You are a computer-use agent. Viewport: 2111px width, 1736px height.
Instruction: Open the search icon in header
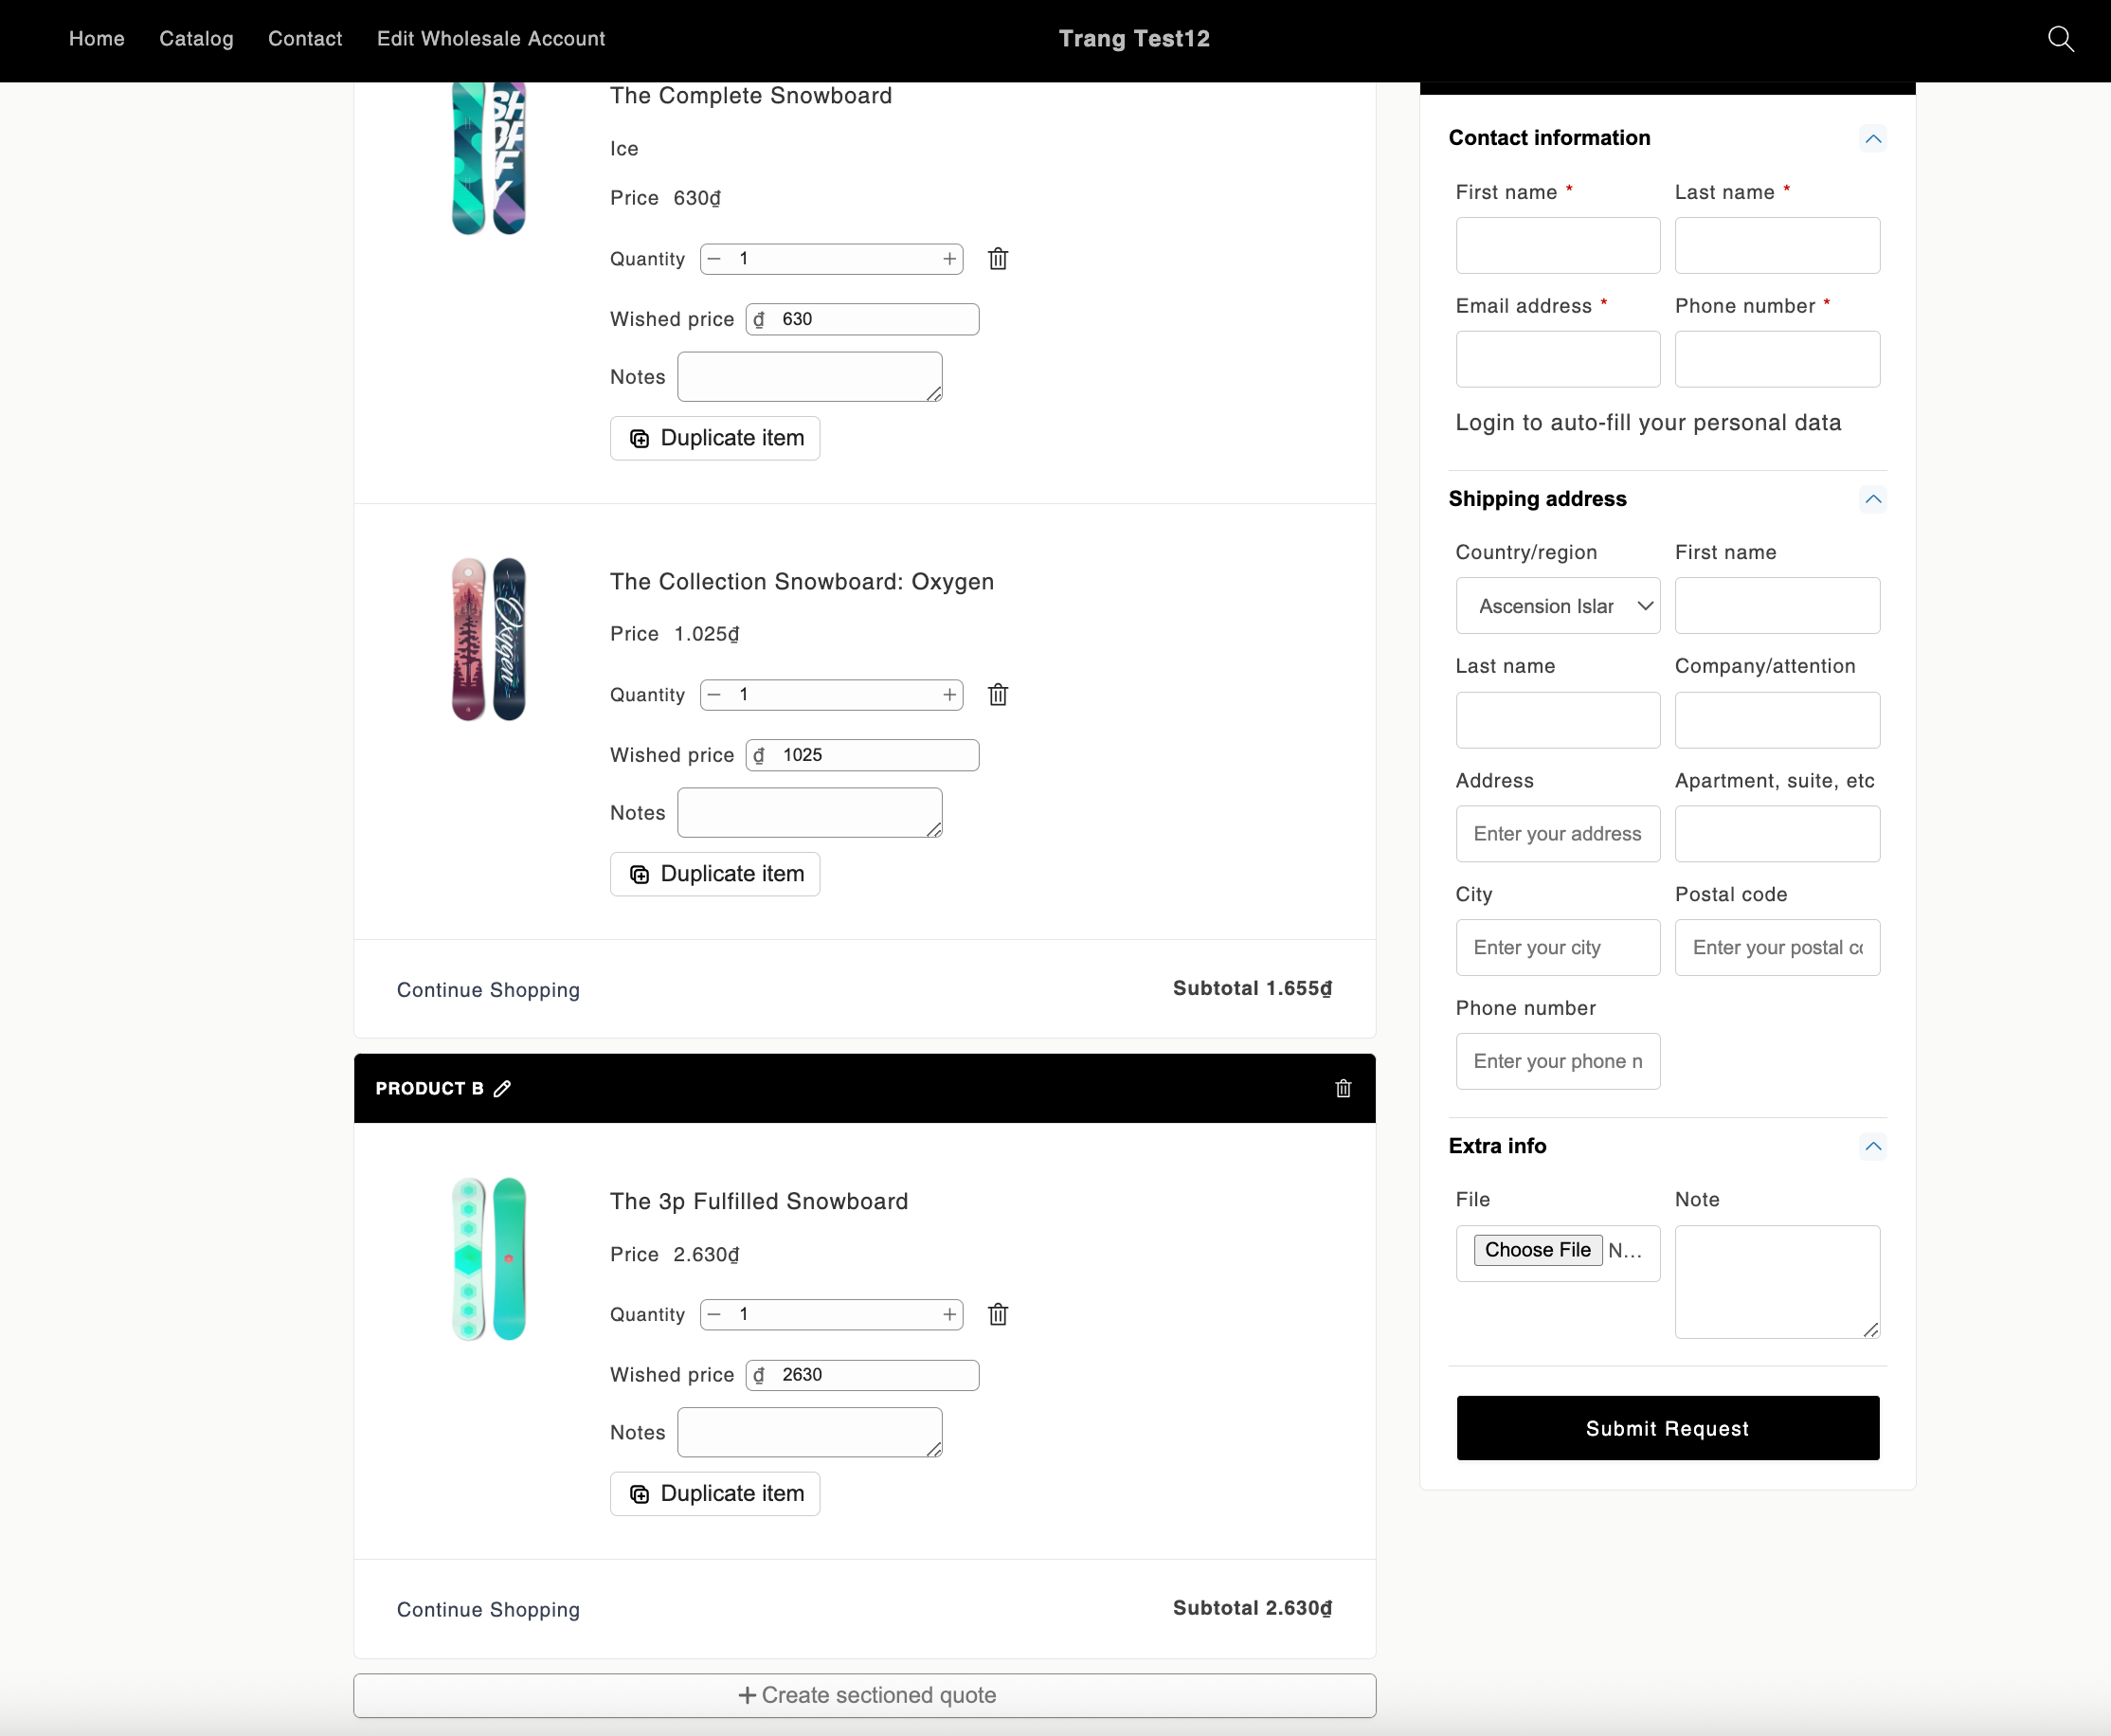tap(2061, 39)
